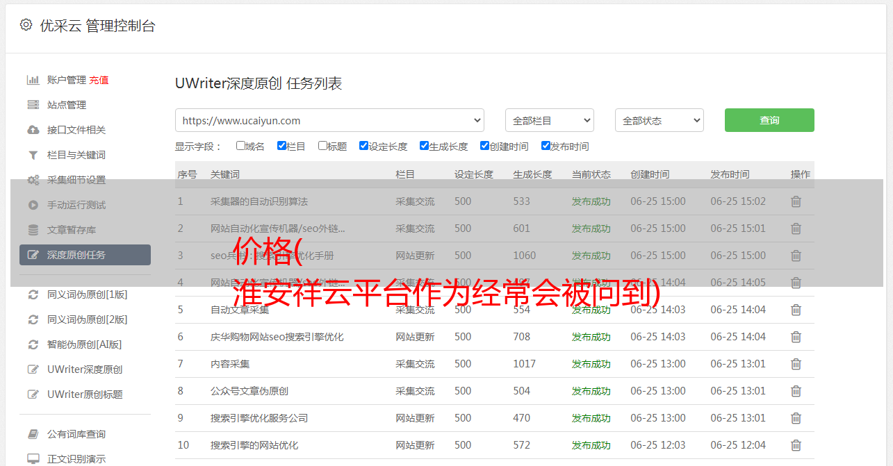Image resolution: width=893 pixels, height=466 pixels.
Task: Enable the 域名 display field checkbox
Action: 240,146
